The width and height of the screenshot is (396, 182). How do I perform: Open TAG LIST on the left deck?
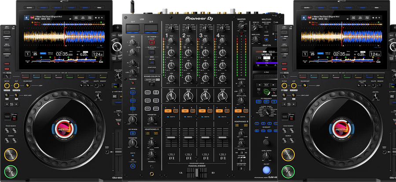[57, 7]
